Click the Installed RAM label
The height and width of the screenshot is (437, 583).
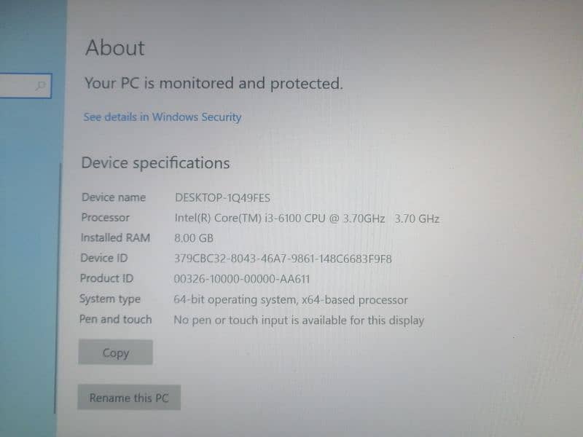tap(115, 238)
